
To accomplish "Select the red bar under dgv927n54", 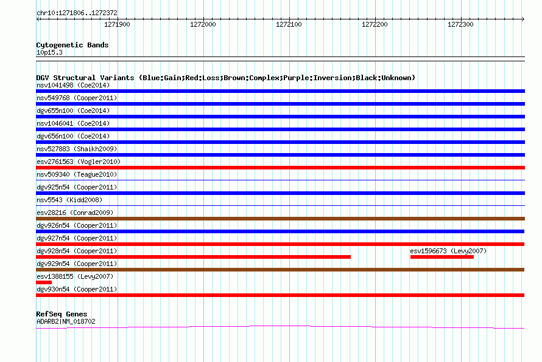I will [x=280, y=244].
